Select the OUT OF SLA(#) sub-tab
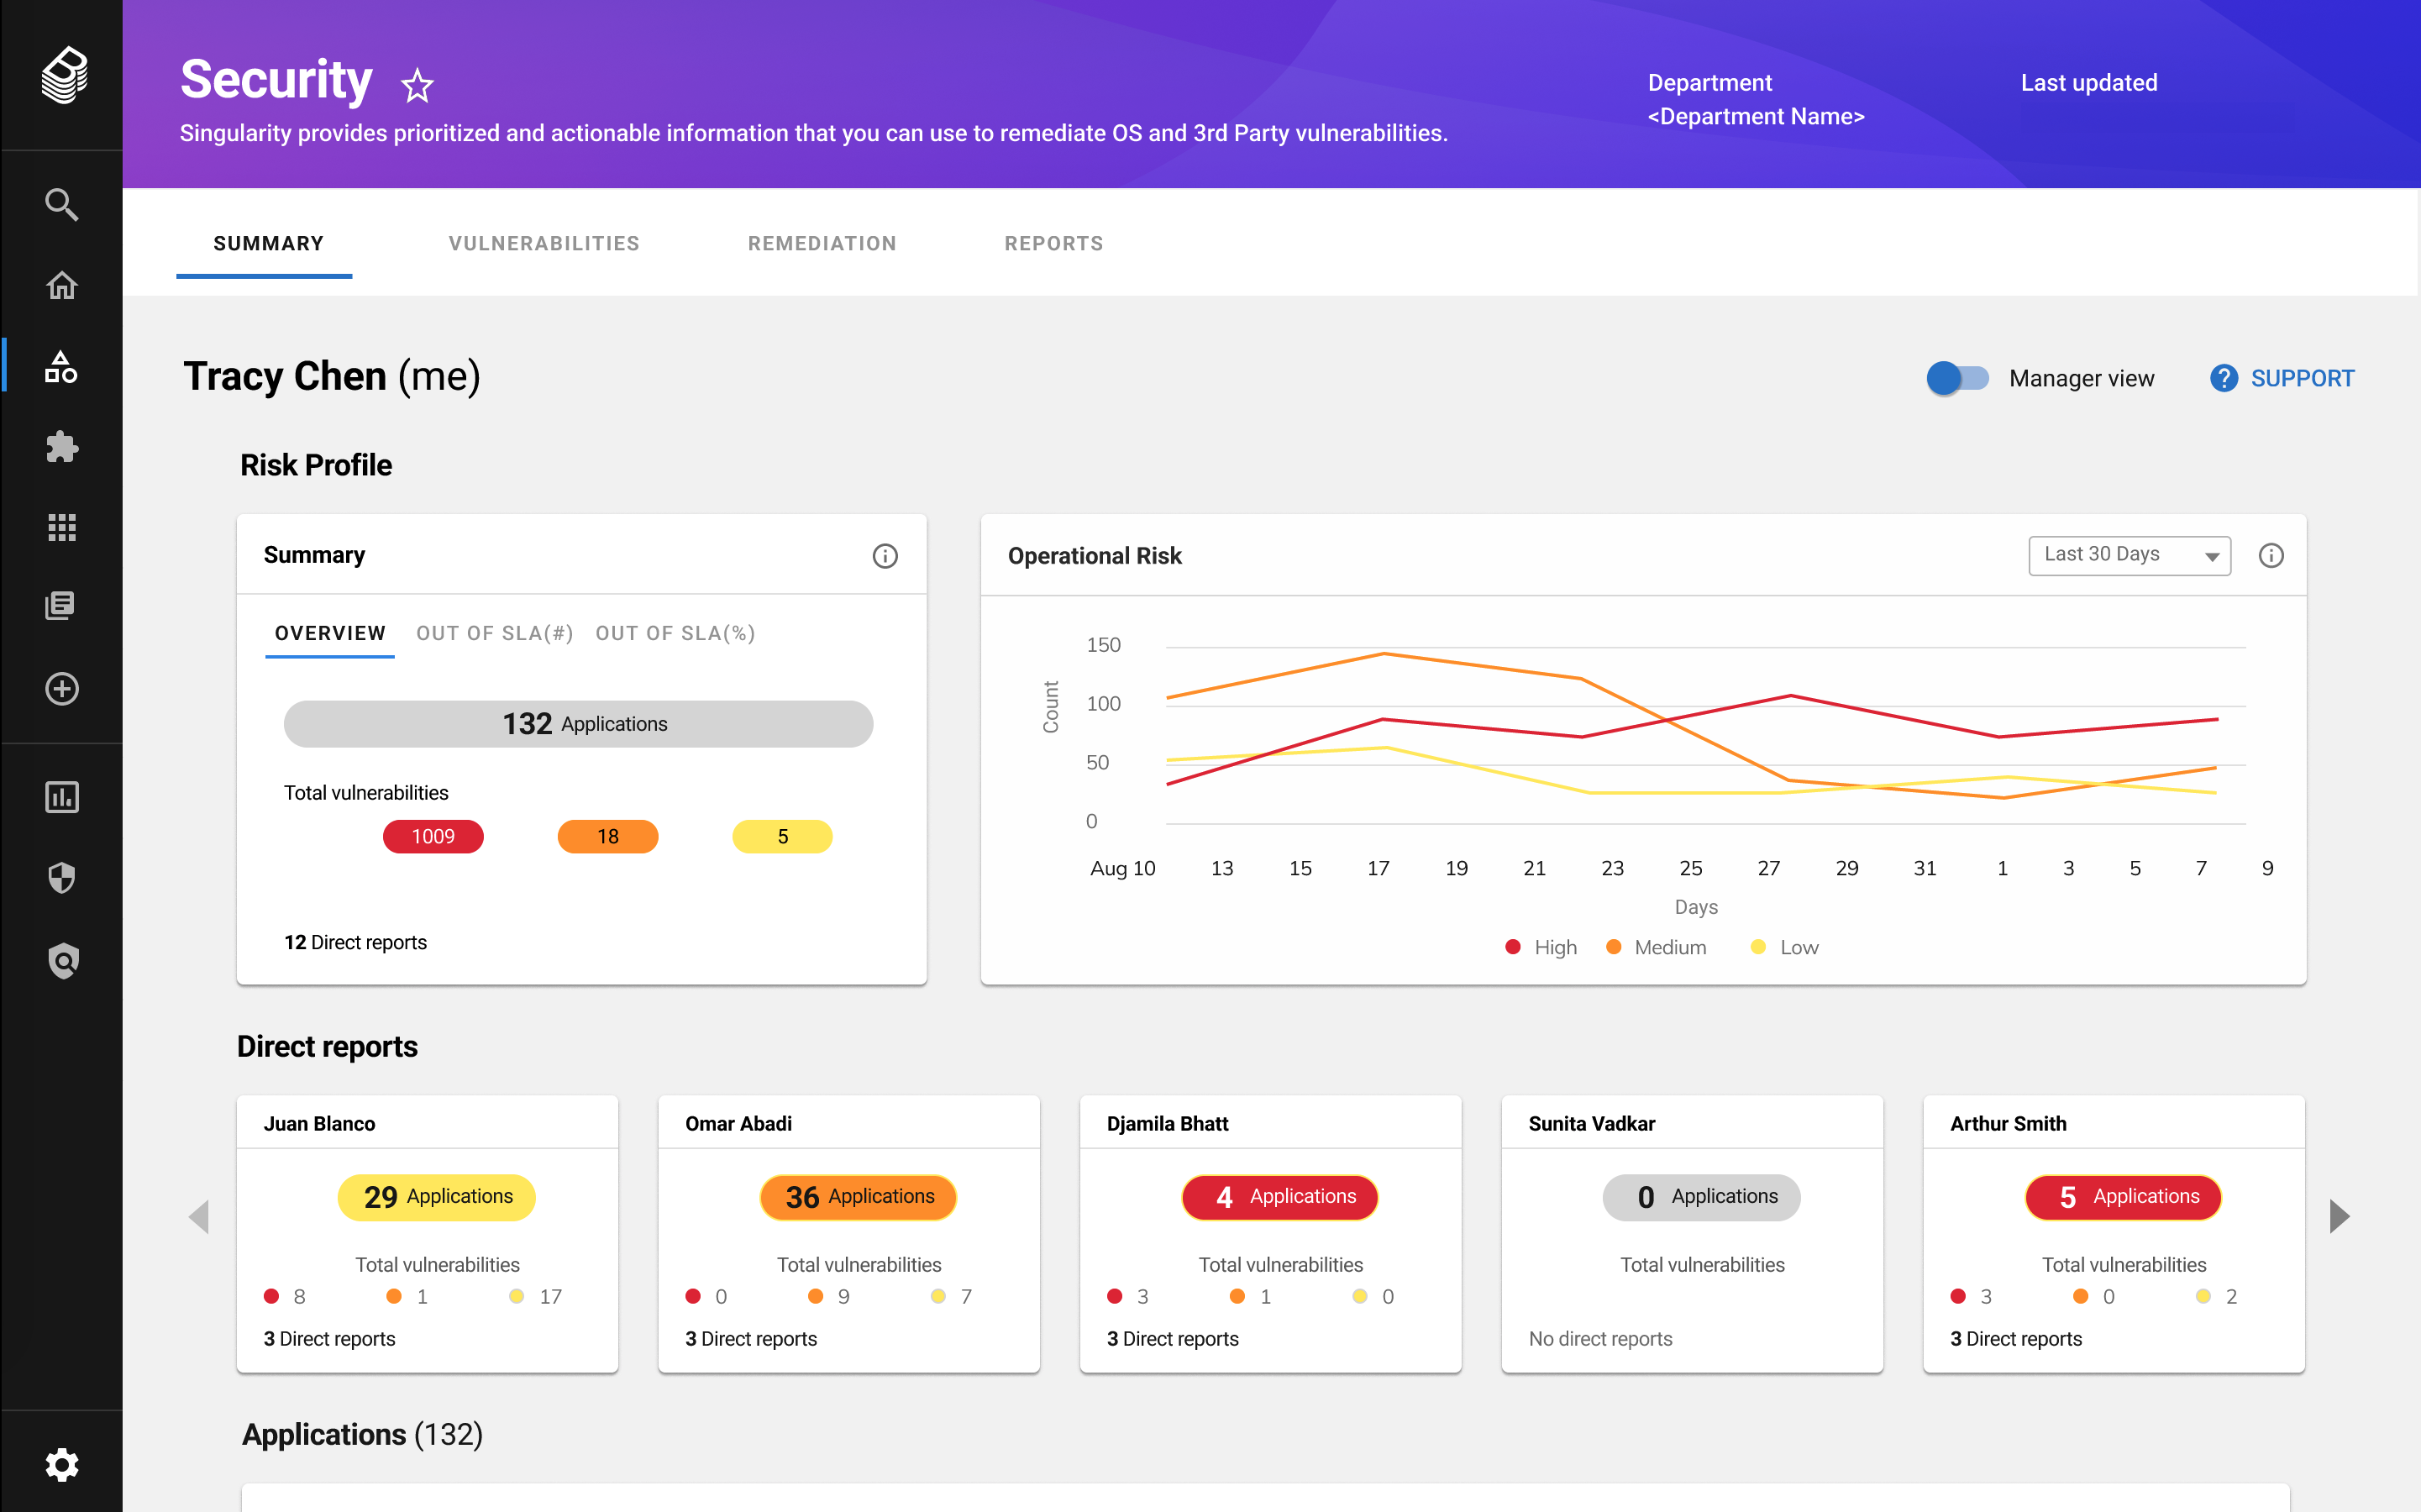 tap(494, 633)
